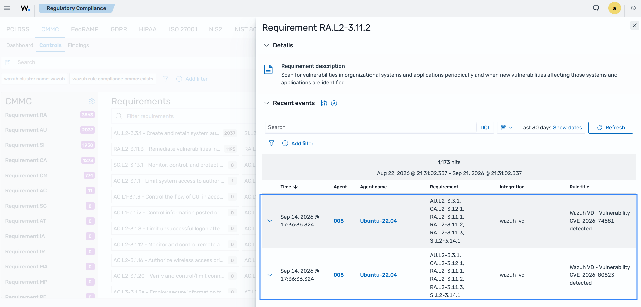Open the user avatar 'a' menu
641x307 pixels.
[x=614, y=8]
